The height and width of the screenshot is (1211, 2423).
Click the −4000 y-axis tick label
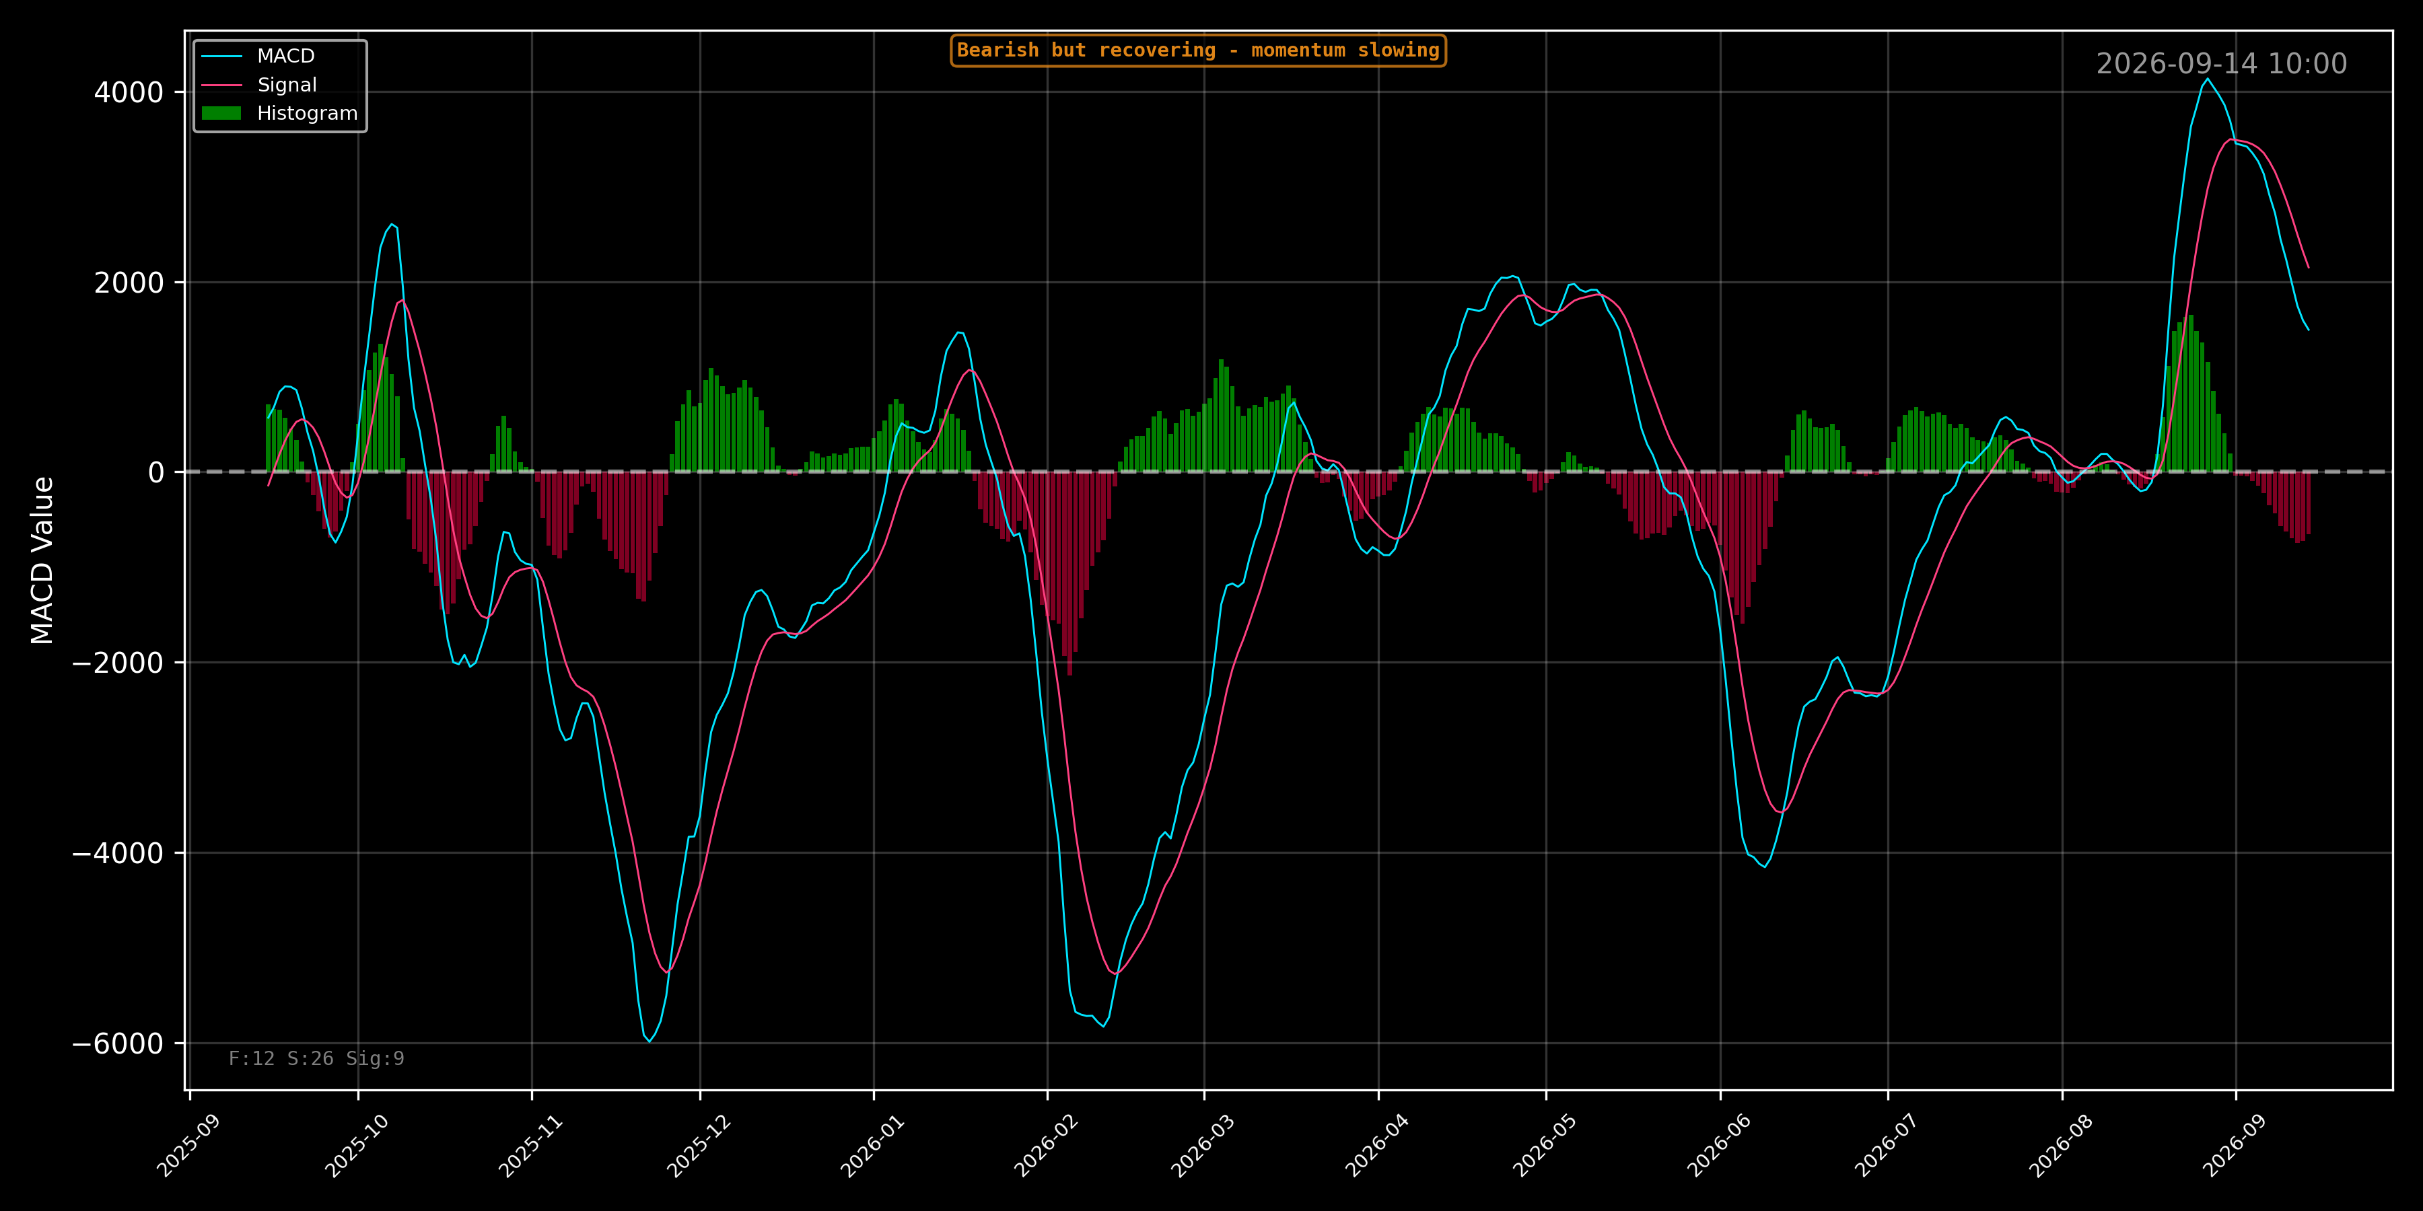[118, 854]
